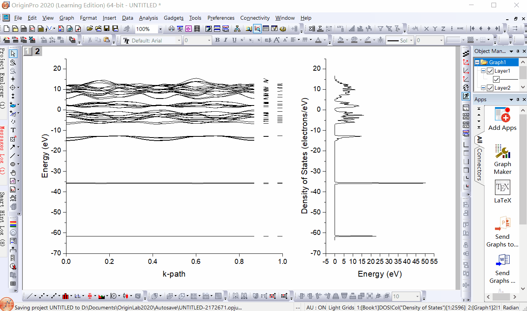
Task: Open the Connectivity menu
Action: 255,18
